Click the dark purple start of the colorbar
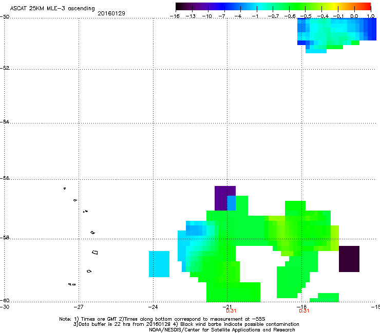Viewport: 380px width, 333px height. (180, 7)
